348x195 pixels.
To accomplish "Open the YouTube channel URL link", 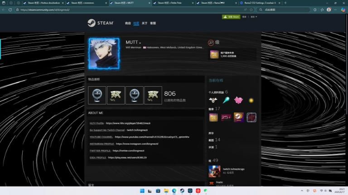I will (152, 137).
